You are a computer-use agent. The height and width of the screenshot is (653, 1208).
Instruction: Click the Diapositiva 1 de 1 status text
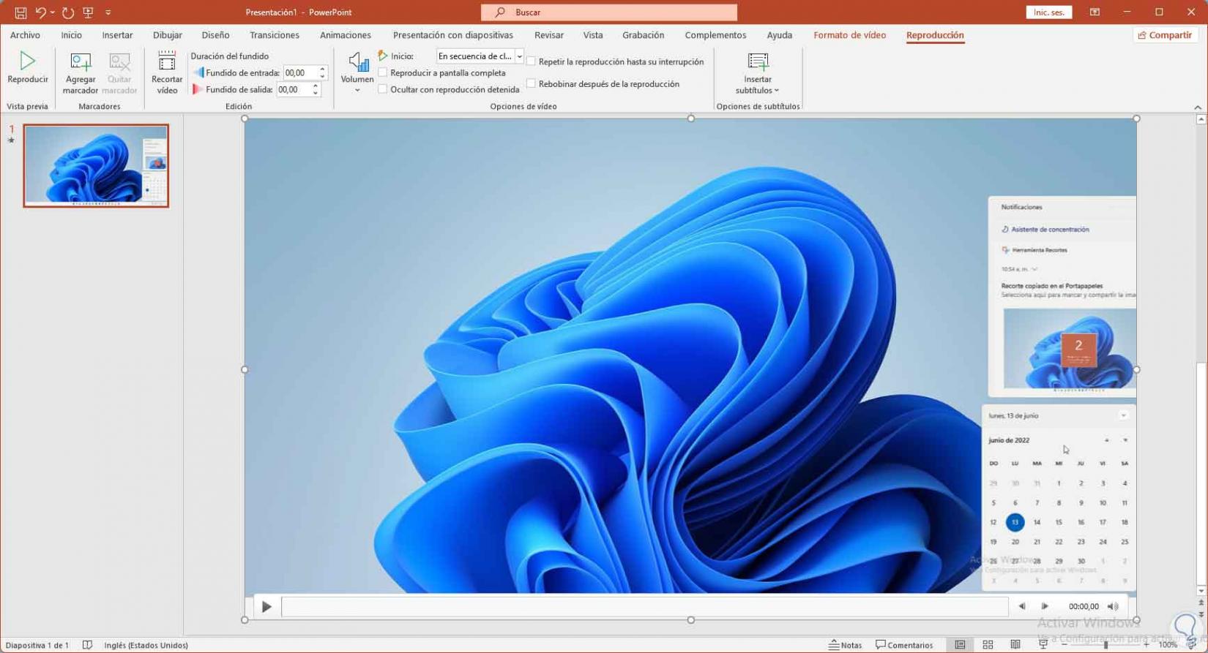(x=37, y=645)
